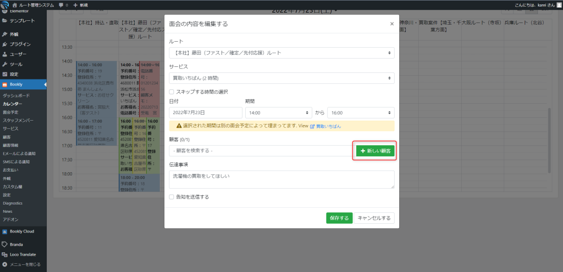The height and width of the screenshot is (272, 563).
Task: Open Branda from sidebar icon
Action: click(x=5, y=244)
